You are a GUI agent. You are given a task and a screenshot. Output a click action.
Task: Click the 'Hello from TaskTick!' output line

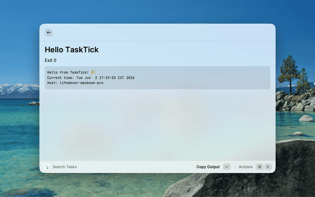(71, 72)
